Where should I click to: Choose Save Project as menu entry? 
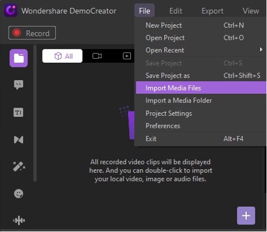pyautogui.click(x=201, y=75)
